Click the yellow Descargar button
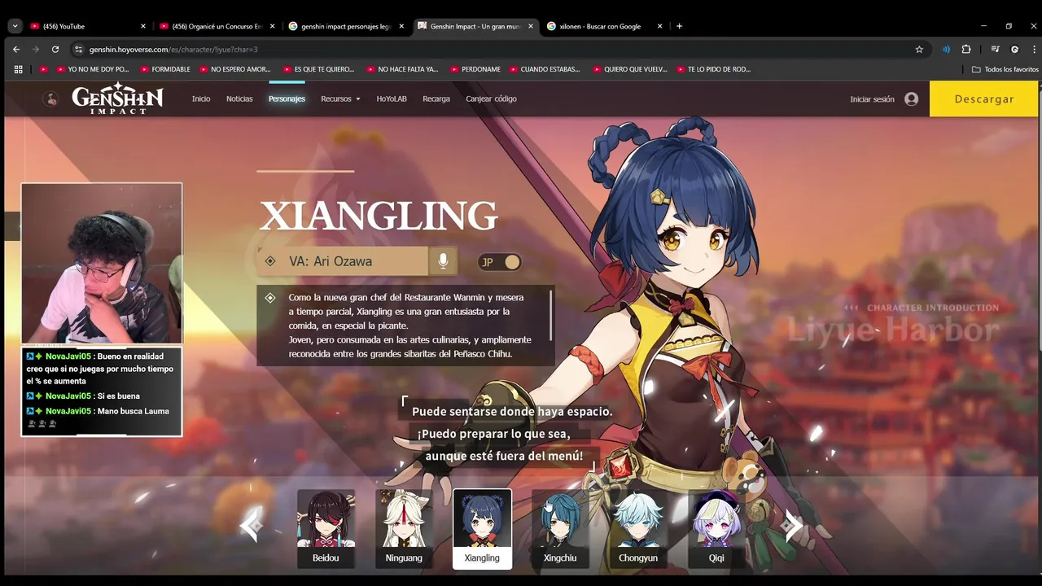The image size is (1042, 586). tap(984, 98)
